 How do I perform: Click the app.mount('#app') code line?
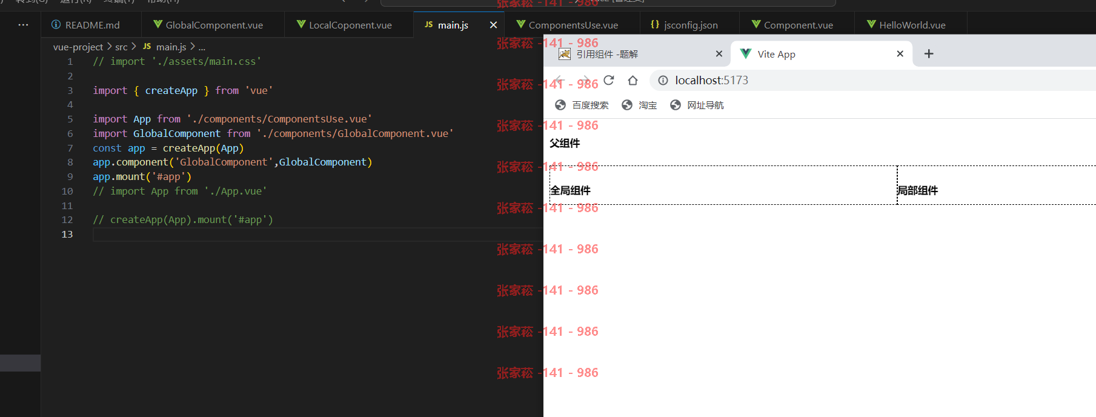(142, 177)
